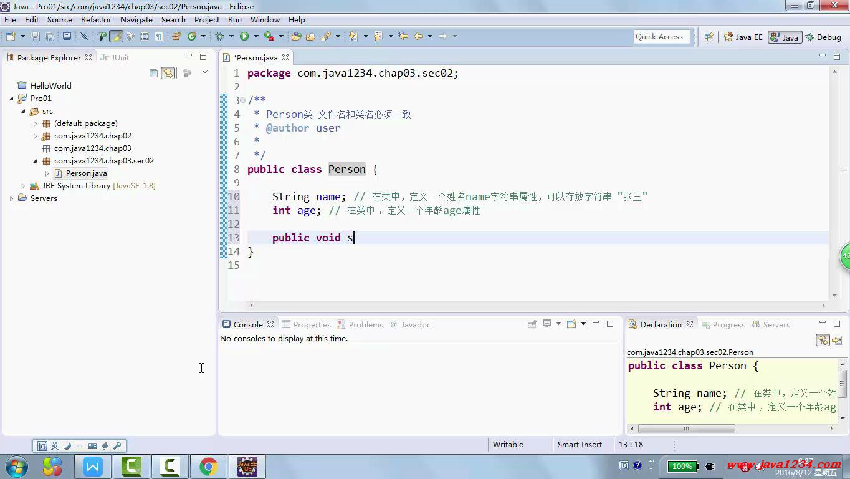Select the HelloWorld project

coord(44,86)
